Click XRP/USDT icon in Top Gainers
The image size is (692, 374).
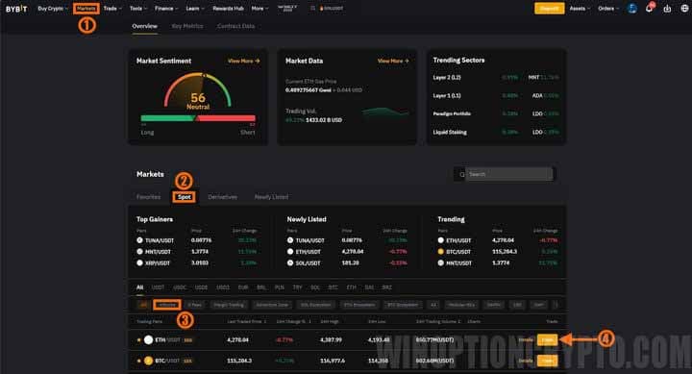point(140,262)
